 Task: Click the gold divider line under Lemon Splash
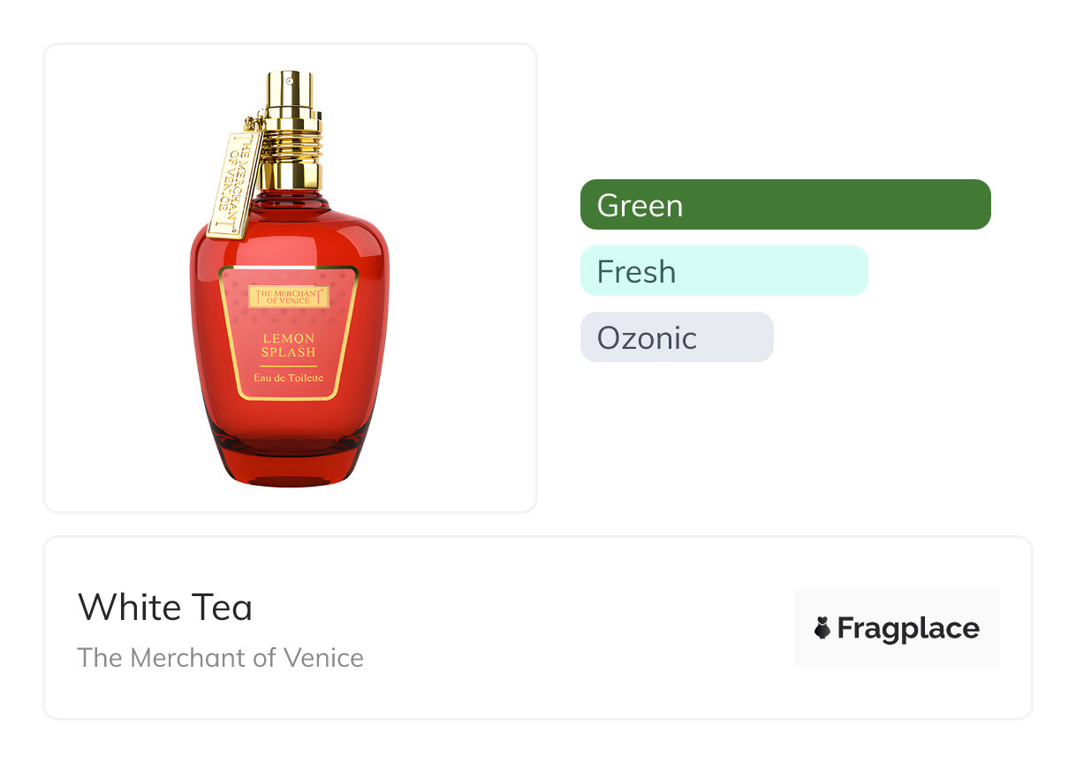point(289,365)
